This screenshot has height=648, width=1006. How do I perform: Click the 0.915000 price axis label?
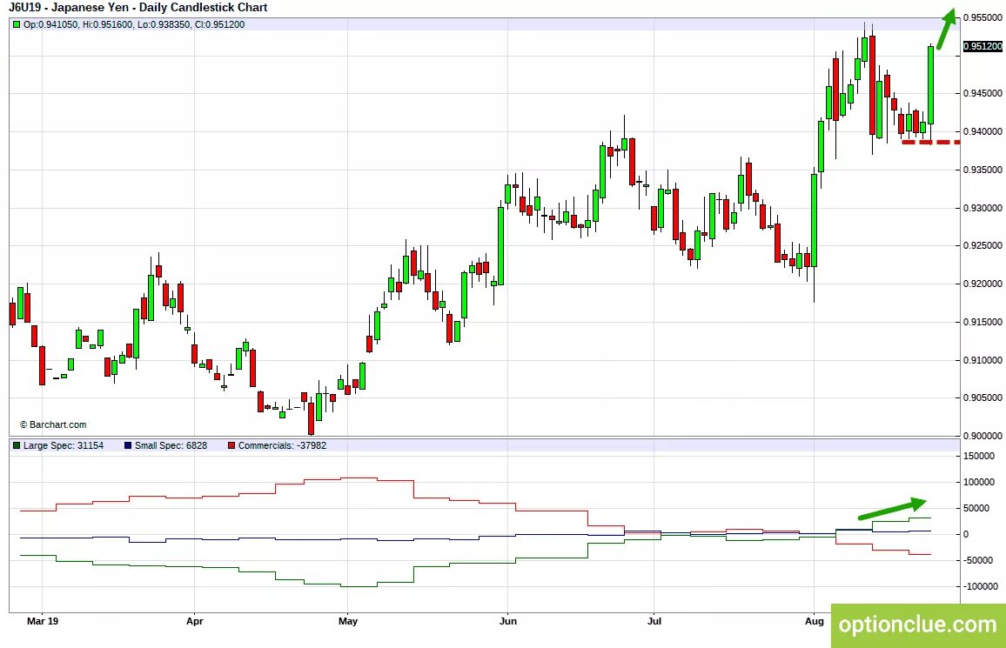coord(983,322)
